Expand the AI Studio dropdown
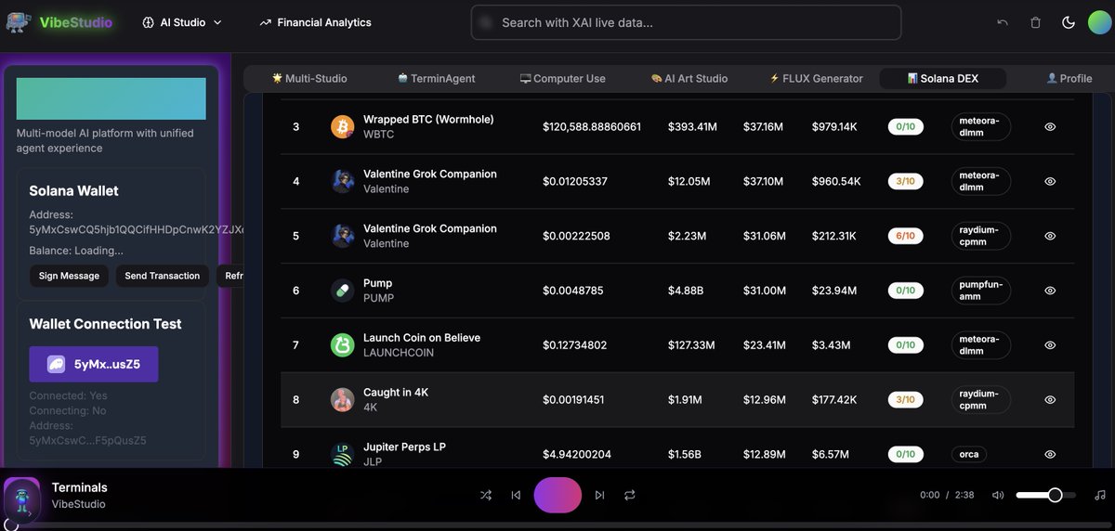 click(182, 22)
